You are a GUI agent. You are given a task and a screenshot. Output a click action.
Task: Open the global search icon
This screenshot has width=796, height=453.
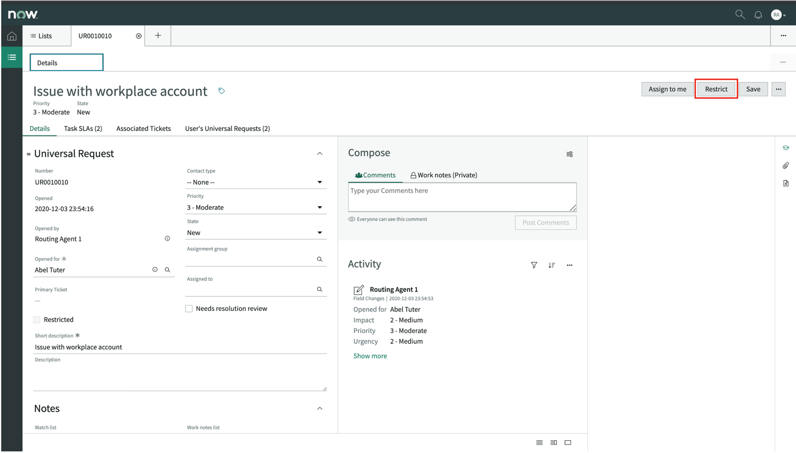click(740, 14)
